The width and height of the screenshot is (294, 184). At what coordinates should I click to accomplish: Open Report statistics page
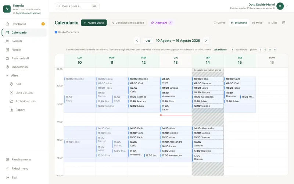click(x=26, y=110)
